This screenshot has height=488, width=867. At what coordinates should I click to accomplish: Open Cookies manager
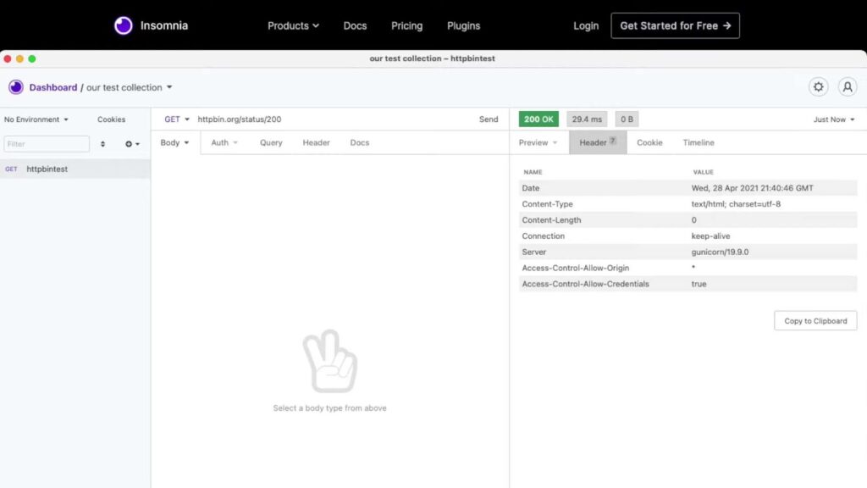[x=111, y=119]
